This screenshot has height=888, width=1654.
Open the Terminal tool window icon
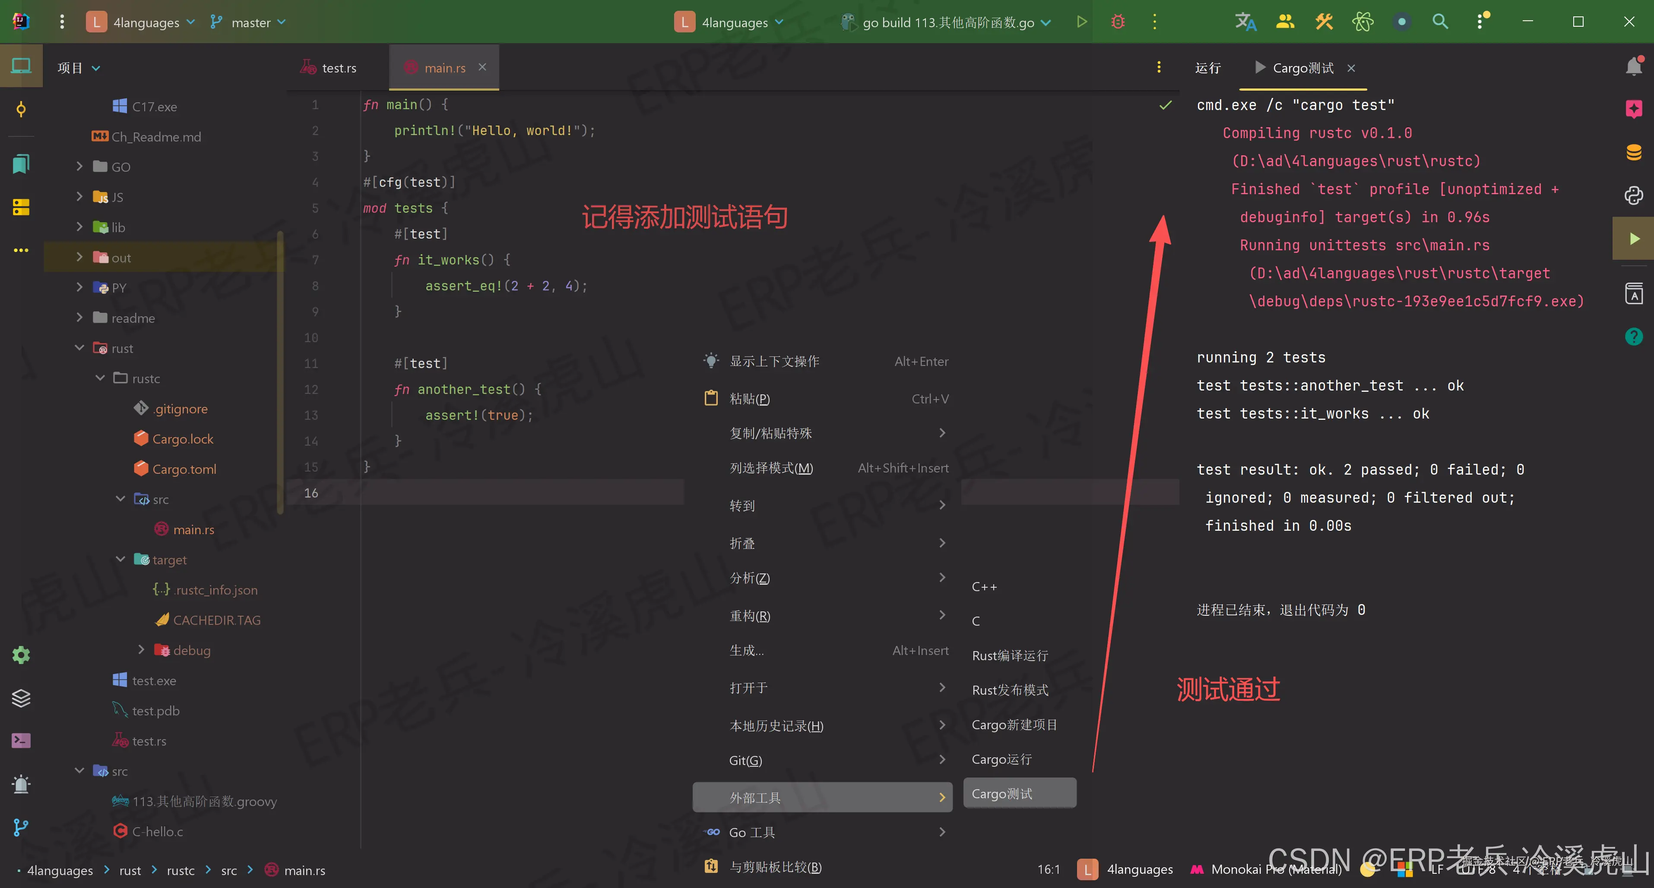click(21, 741)
